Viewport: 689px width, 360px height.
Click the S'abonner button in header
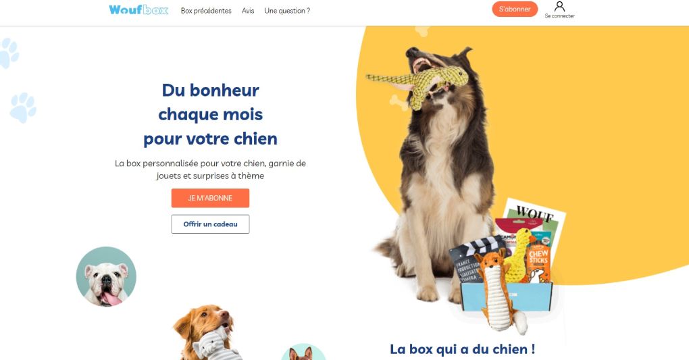click(x=515, y=9)
